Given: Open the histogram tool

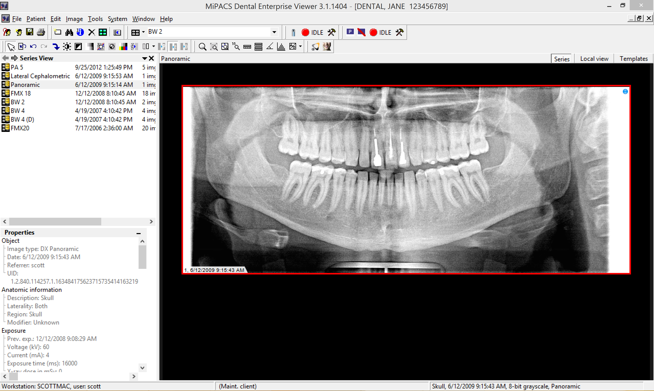Looking at the screenshot, I should point(281,47).
